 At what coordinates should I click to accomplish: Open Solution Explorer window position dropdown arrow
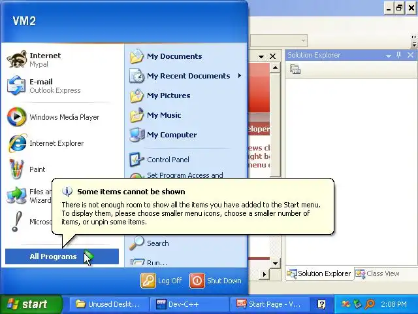389,56
